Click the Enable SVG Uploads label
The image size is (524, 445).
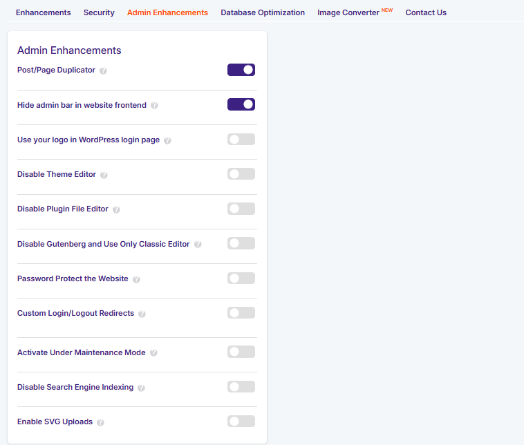pos(55,422)
